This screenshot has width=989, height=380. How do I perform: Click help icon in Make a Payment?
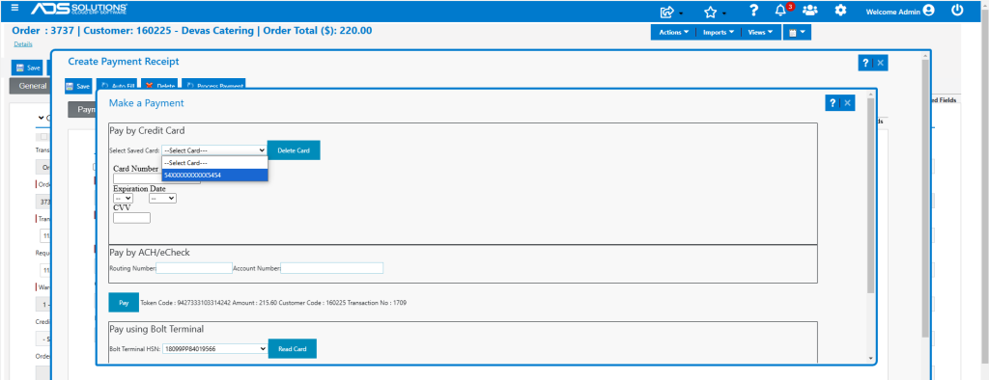[833, 103]
